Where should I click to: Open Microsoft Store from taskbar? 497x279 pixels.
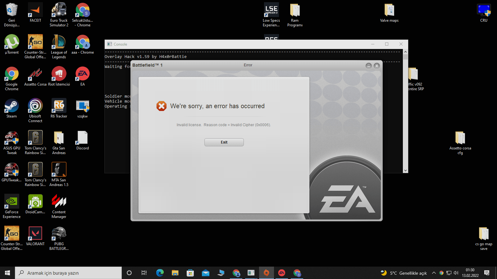pos(190,273)
